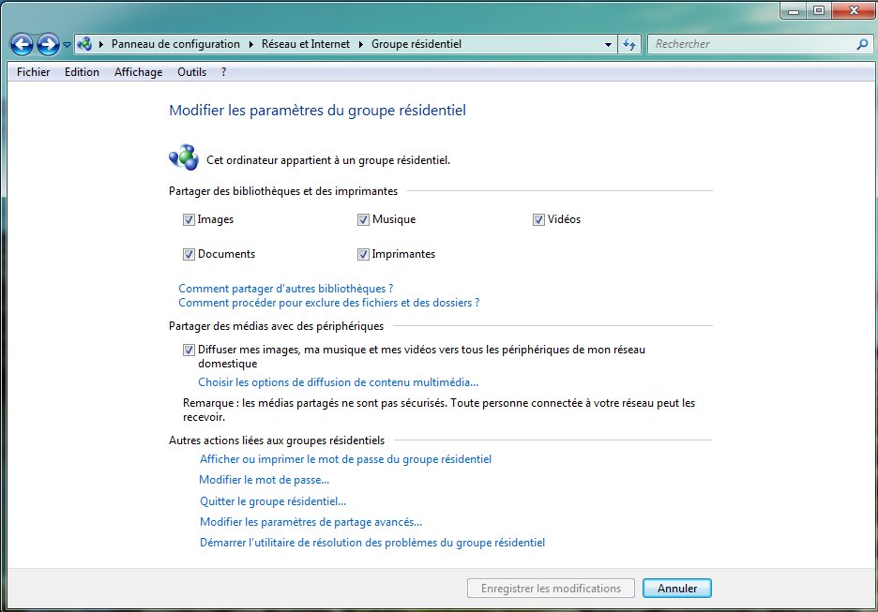This screenshot has height=612, width=878.
Task: Open the Edition menu
Action: click(x=82, y=71)
